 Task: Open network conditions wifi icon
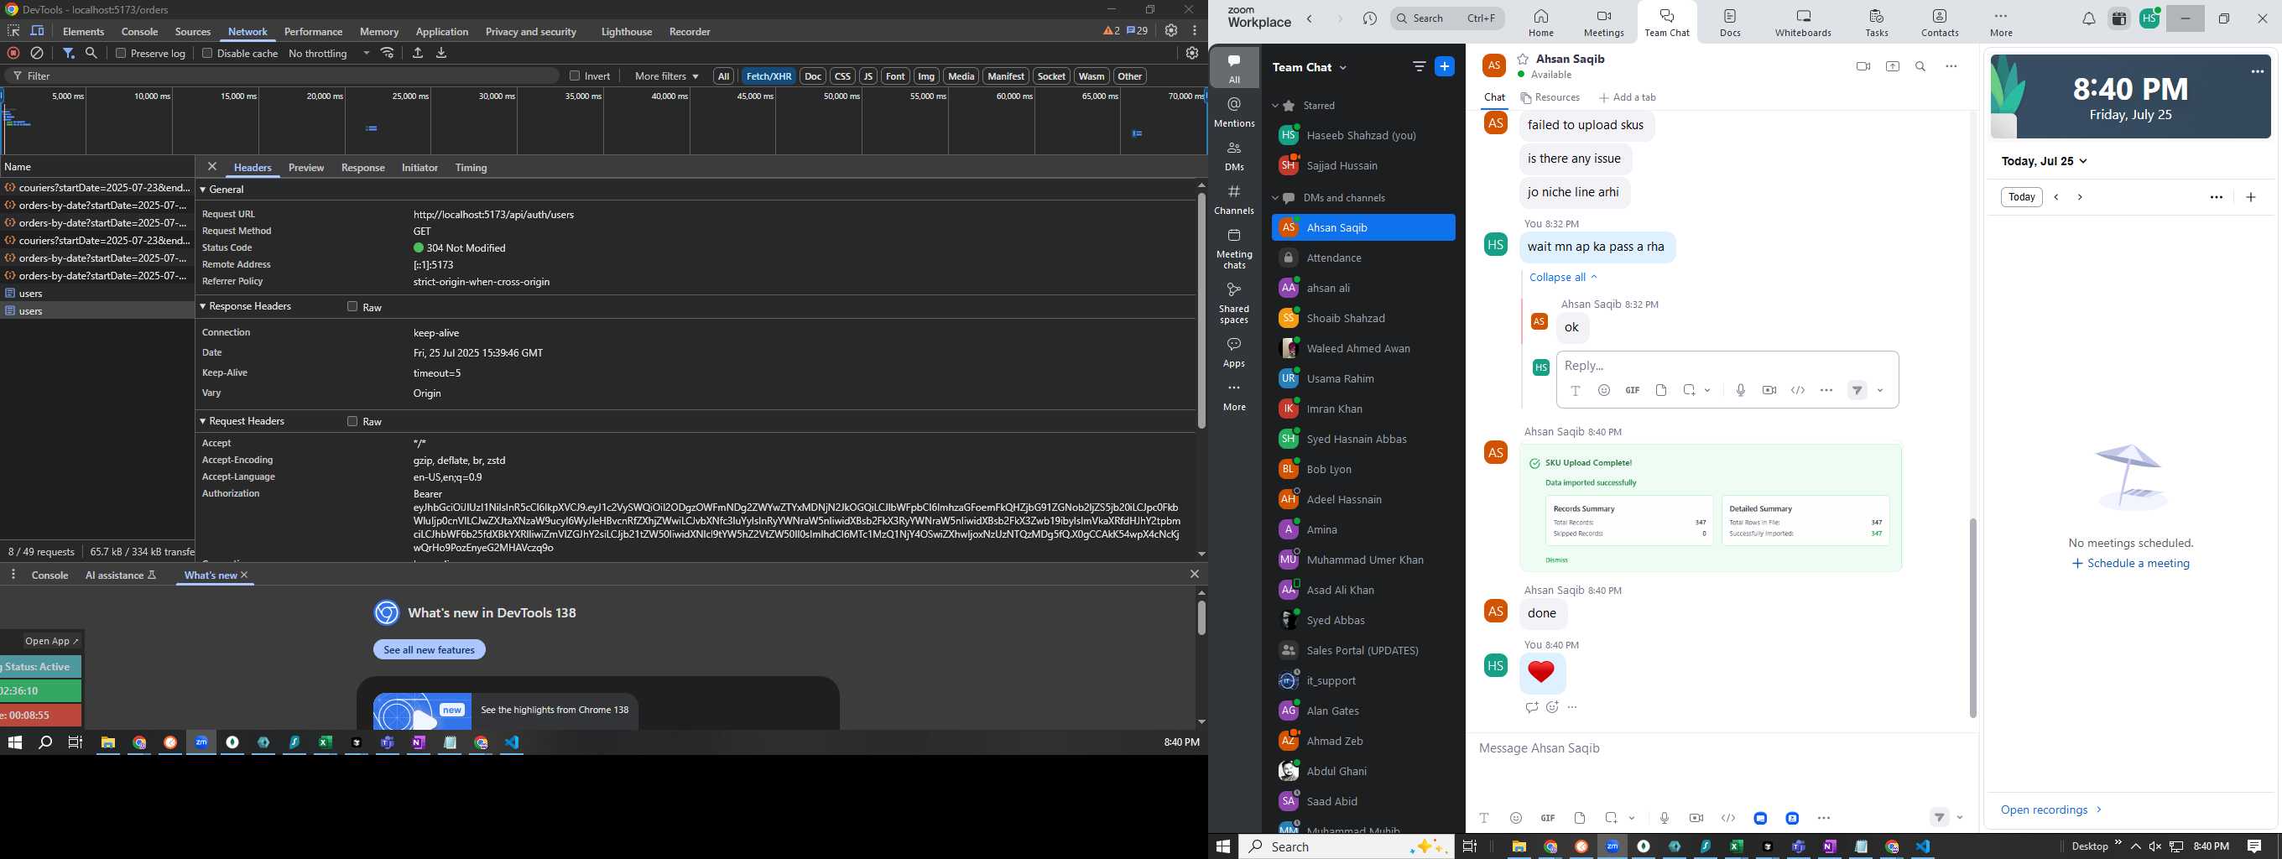tap(387, 53)
